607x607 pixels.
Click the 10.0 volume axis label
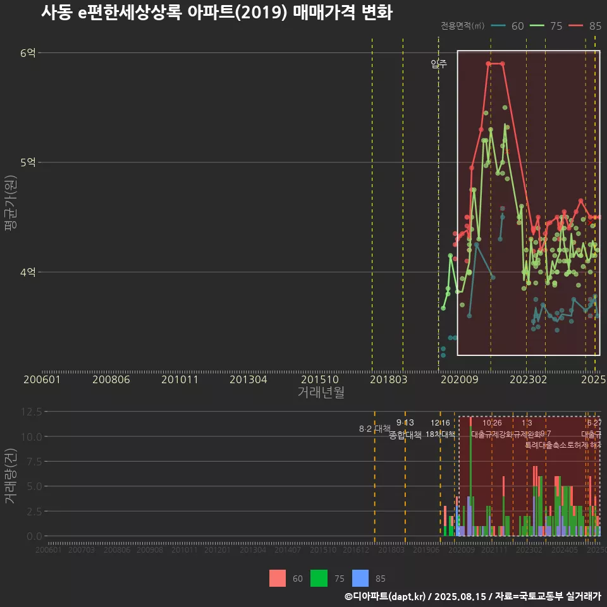tap(32, 437)
